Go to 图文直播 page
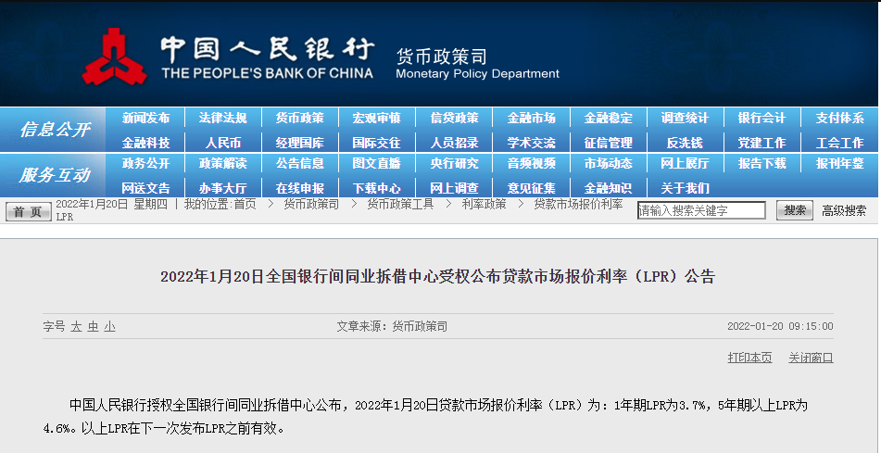Viewport: 881px width, 453px height. coord(376,164)
